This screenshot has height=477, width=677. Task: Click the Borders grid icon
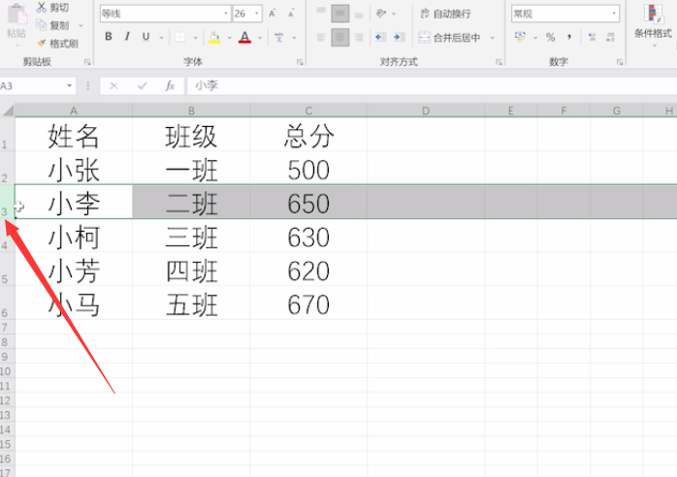tap(180, 37)
